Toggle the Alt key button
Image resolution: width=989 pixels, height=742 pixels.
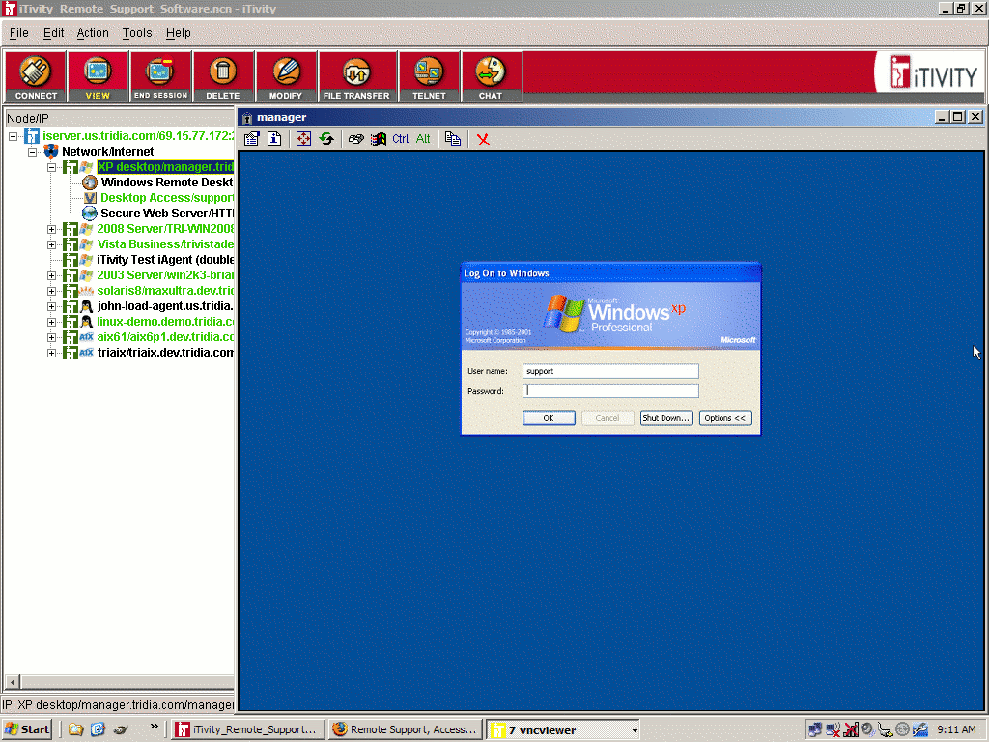click(423, 139)
